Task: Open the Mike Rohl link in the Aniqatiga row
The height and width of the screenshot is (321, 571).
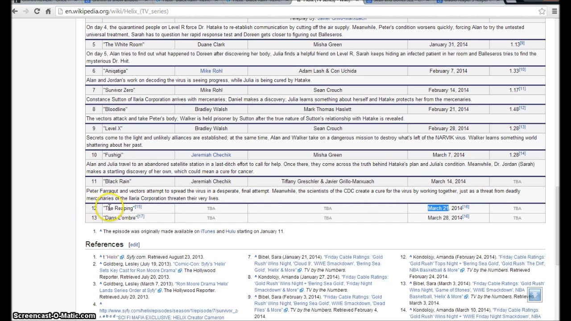Action: [211, 71]
